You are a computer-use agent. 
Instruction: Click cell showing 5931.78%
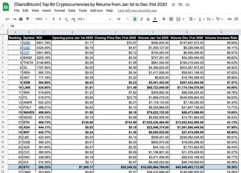click(x=44, y=43)
